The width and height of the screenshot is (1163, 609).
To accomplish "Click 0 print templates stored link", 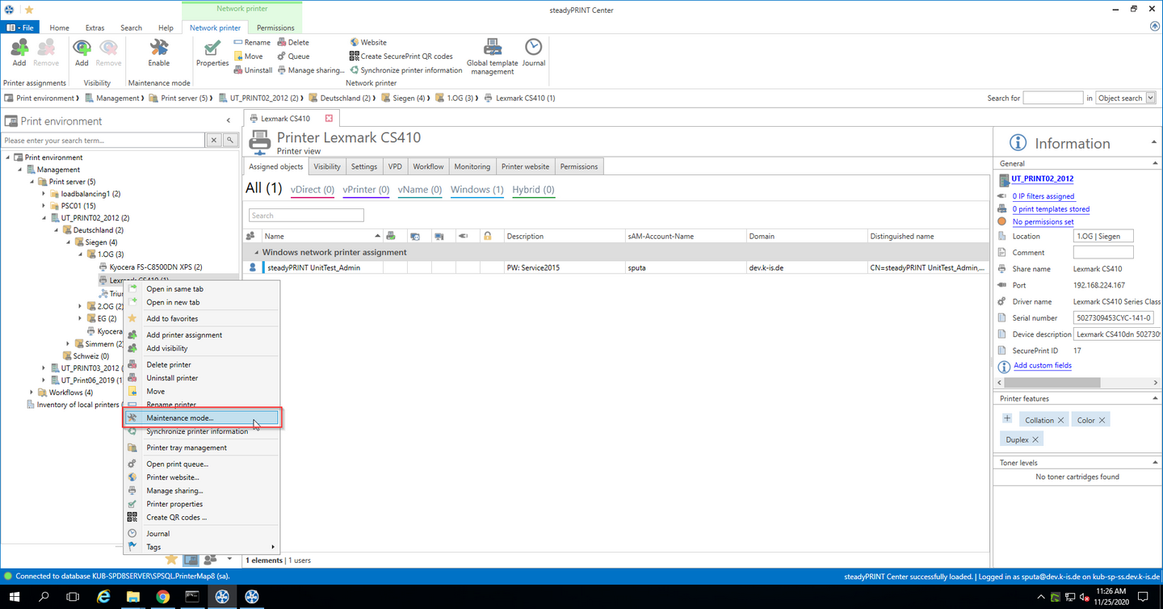I will pos(1051,209).
